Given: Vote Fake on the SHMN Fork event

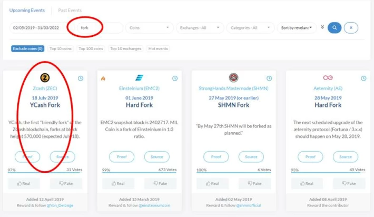Looking at the screenshot, I should (x=255, y=183).
